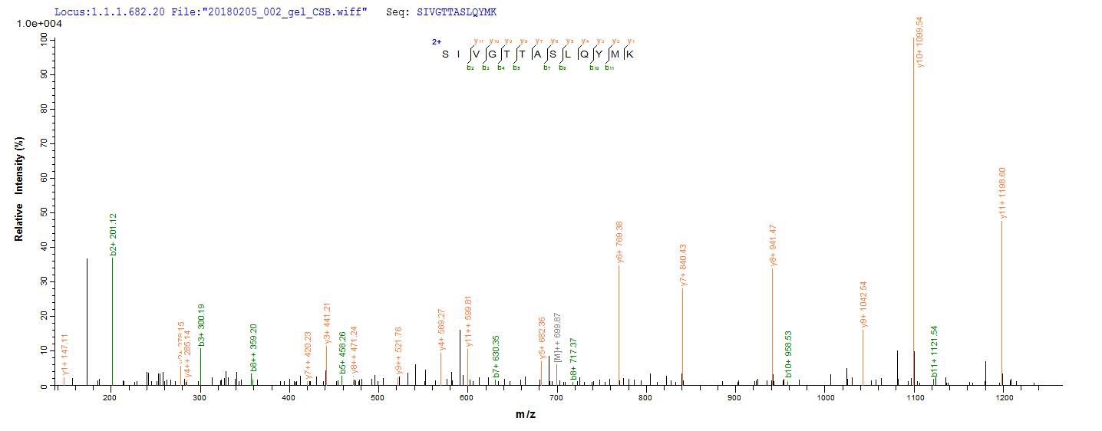The width and height of the screenshot is (1102, 431).
Task: Click the b11+ 1121.54 peak annotation
Action: pos(935,350)
